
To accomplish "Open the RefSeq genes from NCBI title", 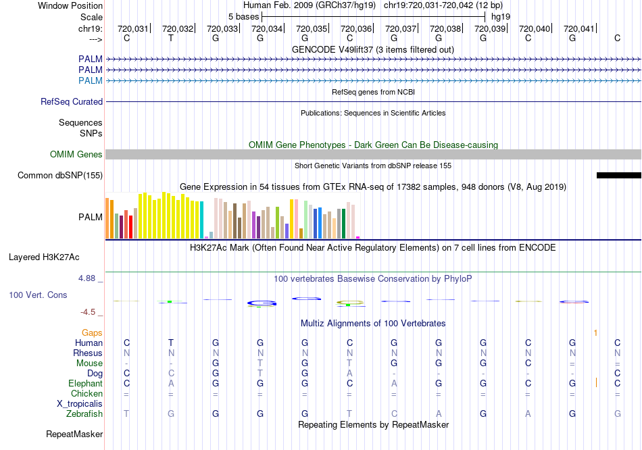I will [x=373, y=92].
